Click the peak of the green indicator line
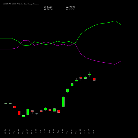 pyautogui.click(x=115, y=21)
